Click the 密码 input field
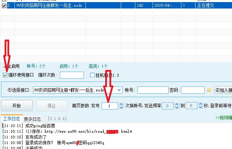The width and height of the screenshot is (232, 149). (193, 90)
